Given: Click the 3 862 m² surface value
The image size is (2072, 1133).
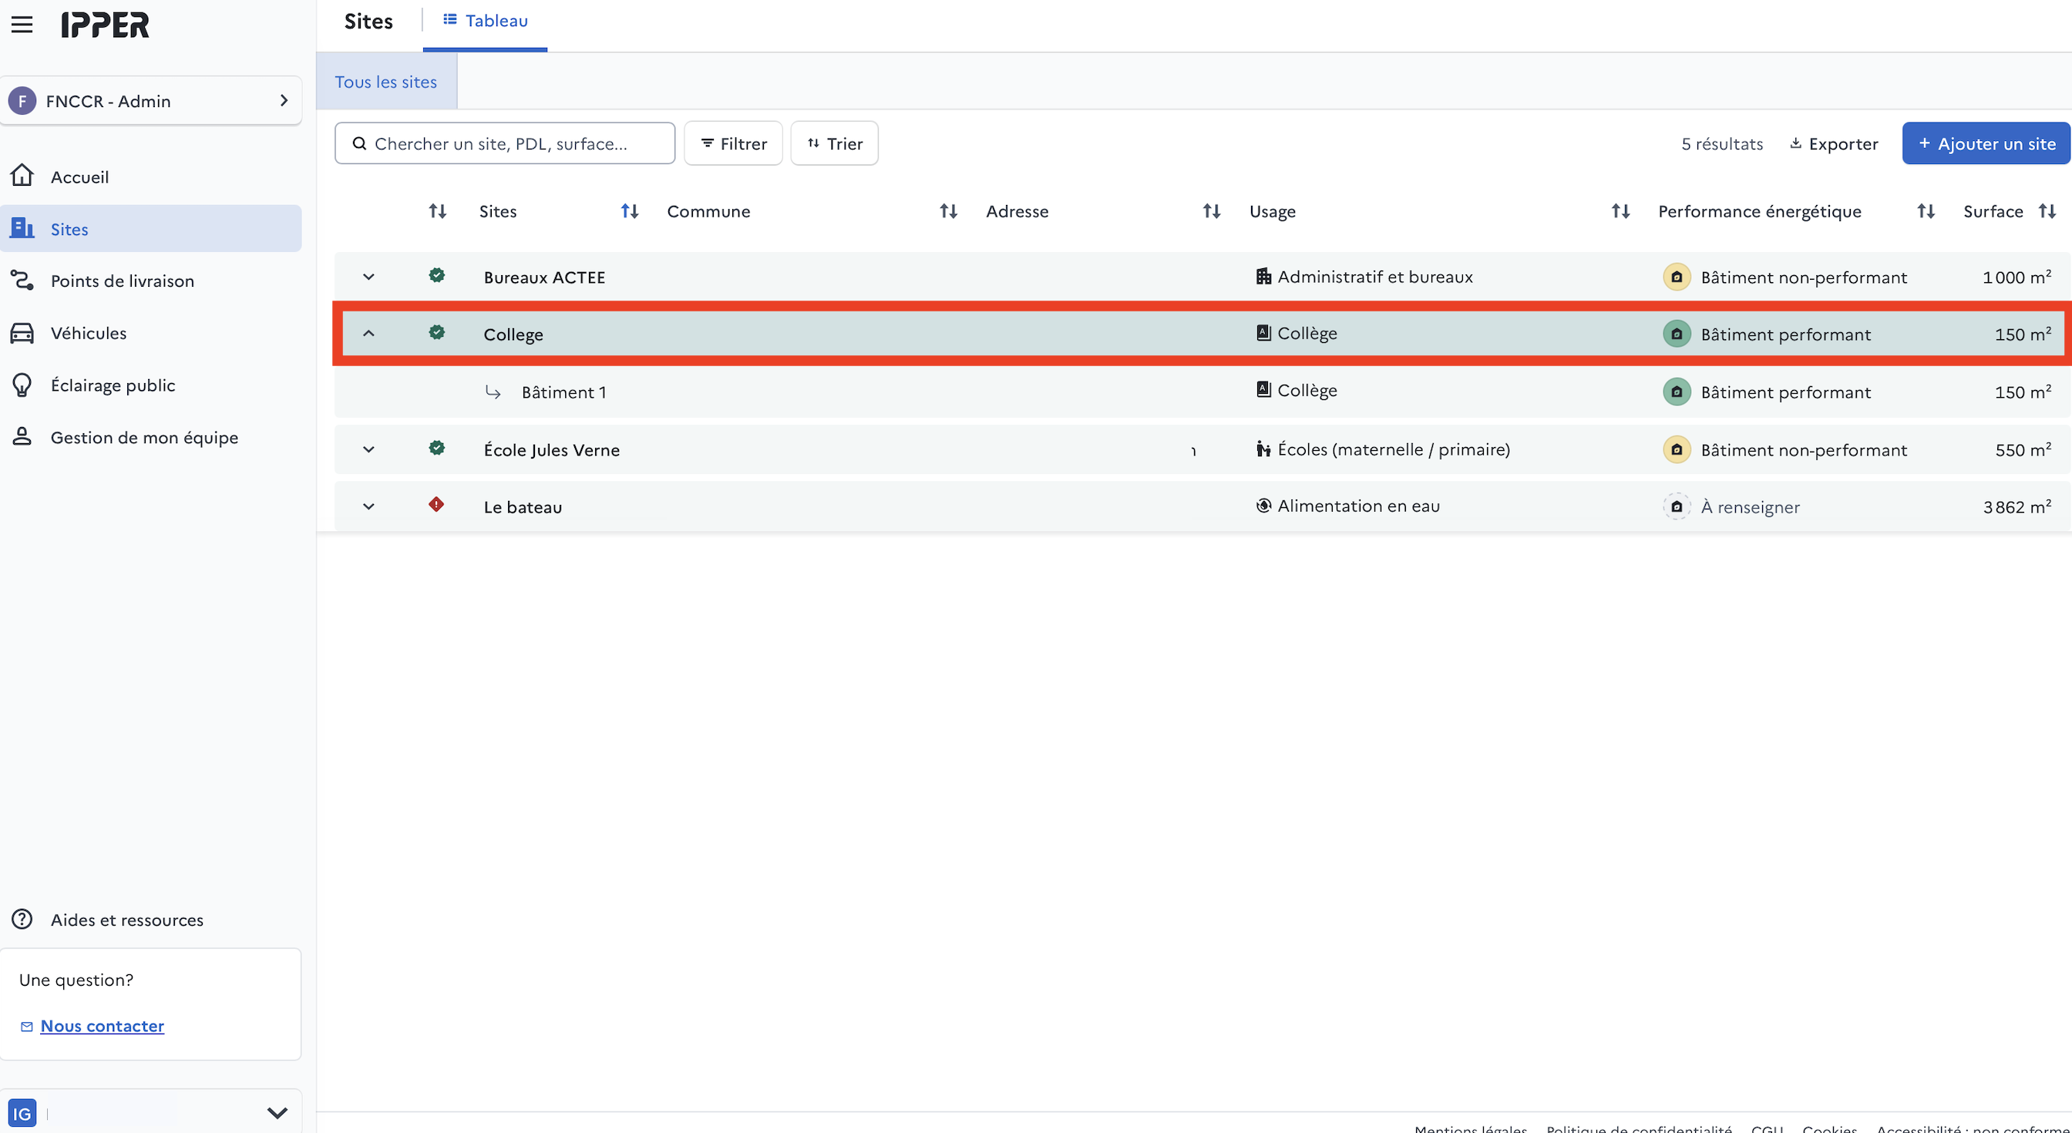Looking at the screenshot, I should [2017, 506].
